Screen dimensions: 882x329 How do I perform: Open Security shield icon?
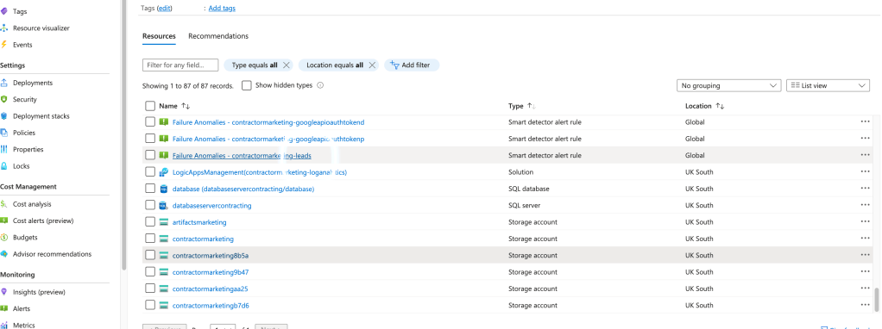click(4, 99)
